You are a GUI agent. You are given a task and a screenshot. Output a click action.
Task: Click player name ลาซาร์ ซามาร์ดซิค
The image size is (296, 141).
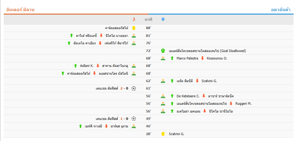(x=221, y=96)
